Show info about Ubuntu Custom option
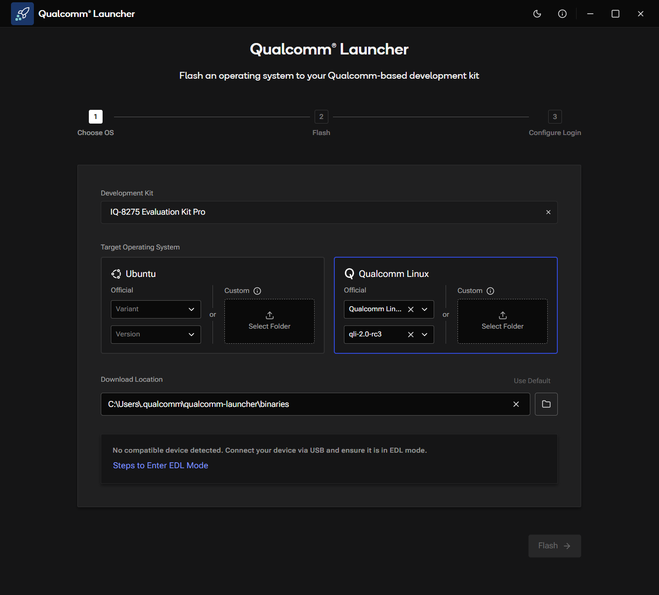 [257, 291]
